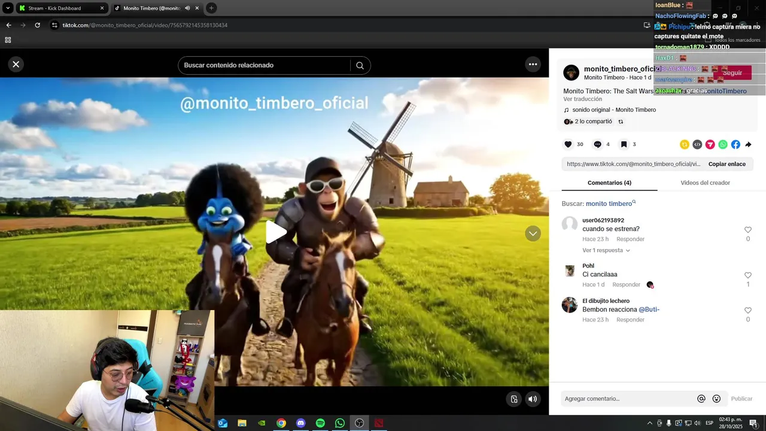Screen dimensions: 766x431
Task: Switch to 'Videos del creador' tab
Action: point(705,183)
